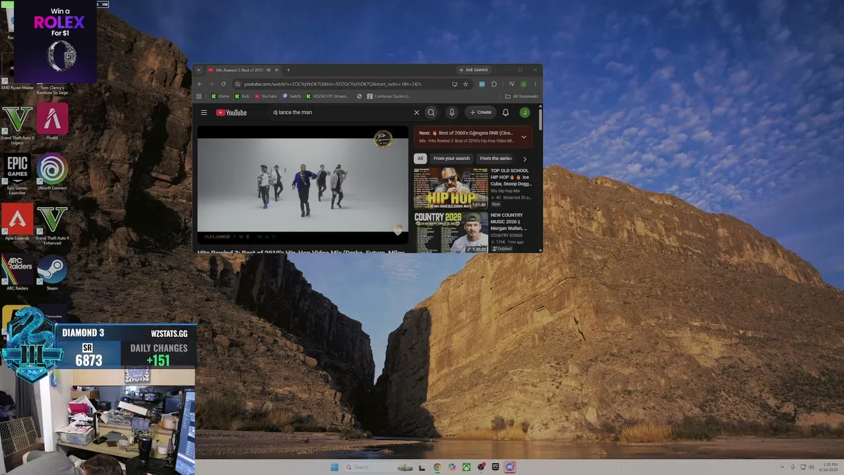Show more filter chips with arrow
Viewport: 844px width, 475px height.
[525, 158]
